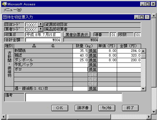Select the 新聞紙 item name

point(43,51)
